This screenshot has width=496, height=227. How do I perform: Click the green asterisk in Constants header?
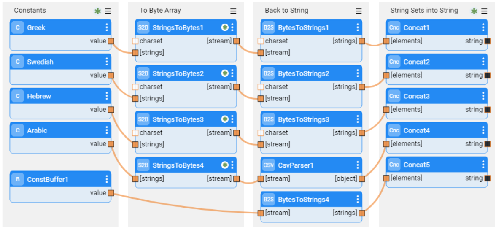[97, 11]
